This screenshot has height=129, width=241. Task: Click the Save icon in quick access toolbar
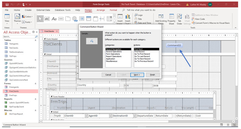7,5
